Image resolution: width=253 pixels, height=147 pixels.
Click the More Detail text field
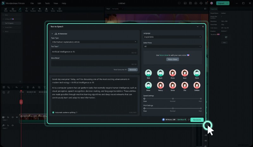tap(94, 63)
